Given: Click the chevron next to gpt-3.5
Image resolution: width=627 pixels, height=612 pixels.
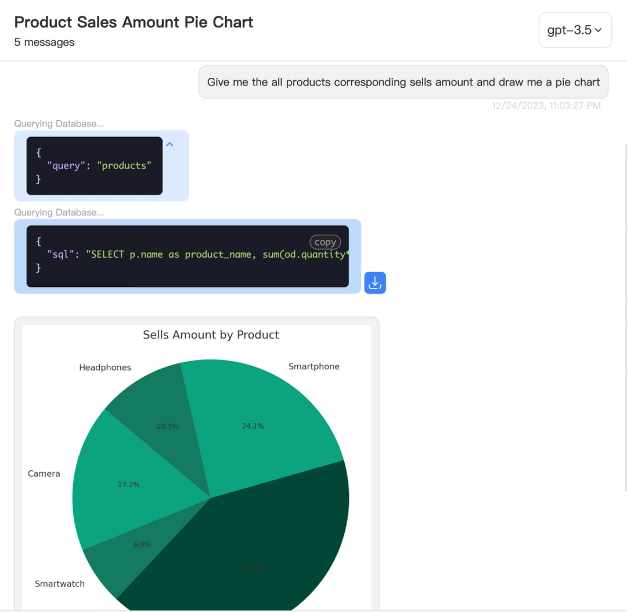Looking at the screenshot, I should click(x=599, y=30).
